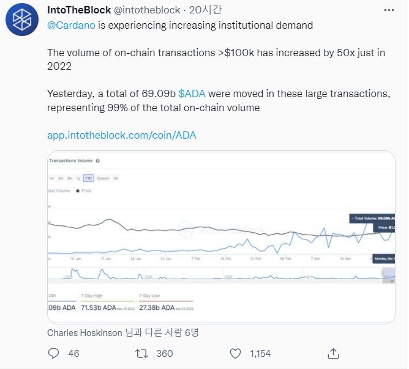This screenshot has width=409, height=369.
Task: Select the 6m time range
Action: tap(70, 178)
